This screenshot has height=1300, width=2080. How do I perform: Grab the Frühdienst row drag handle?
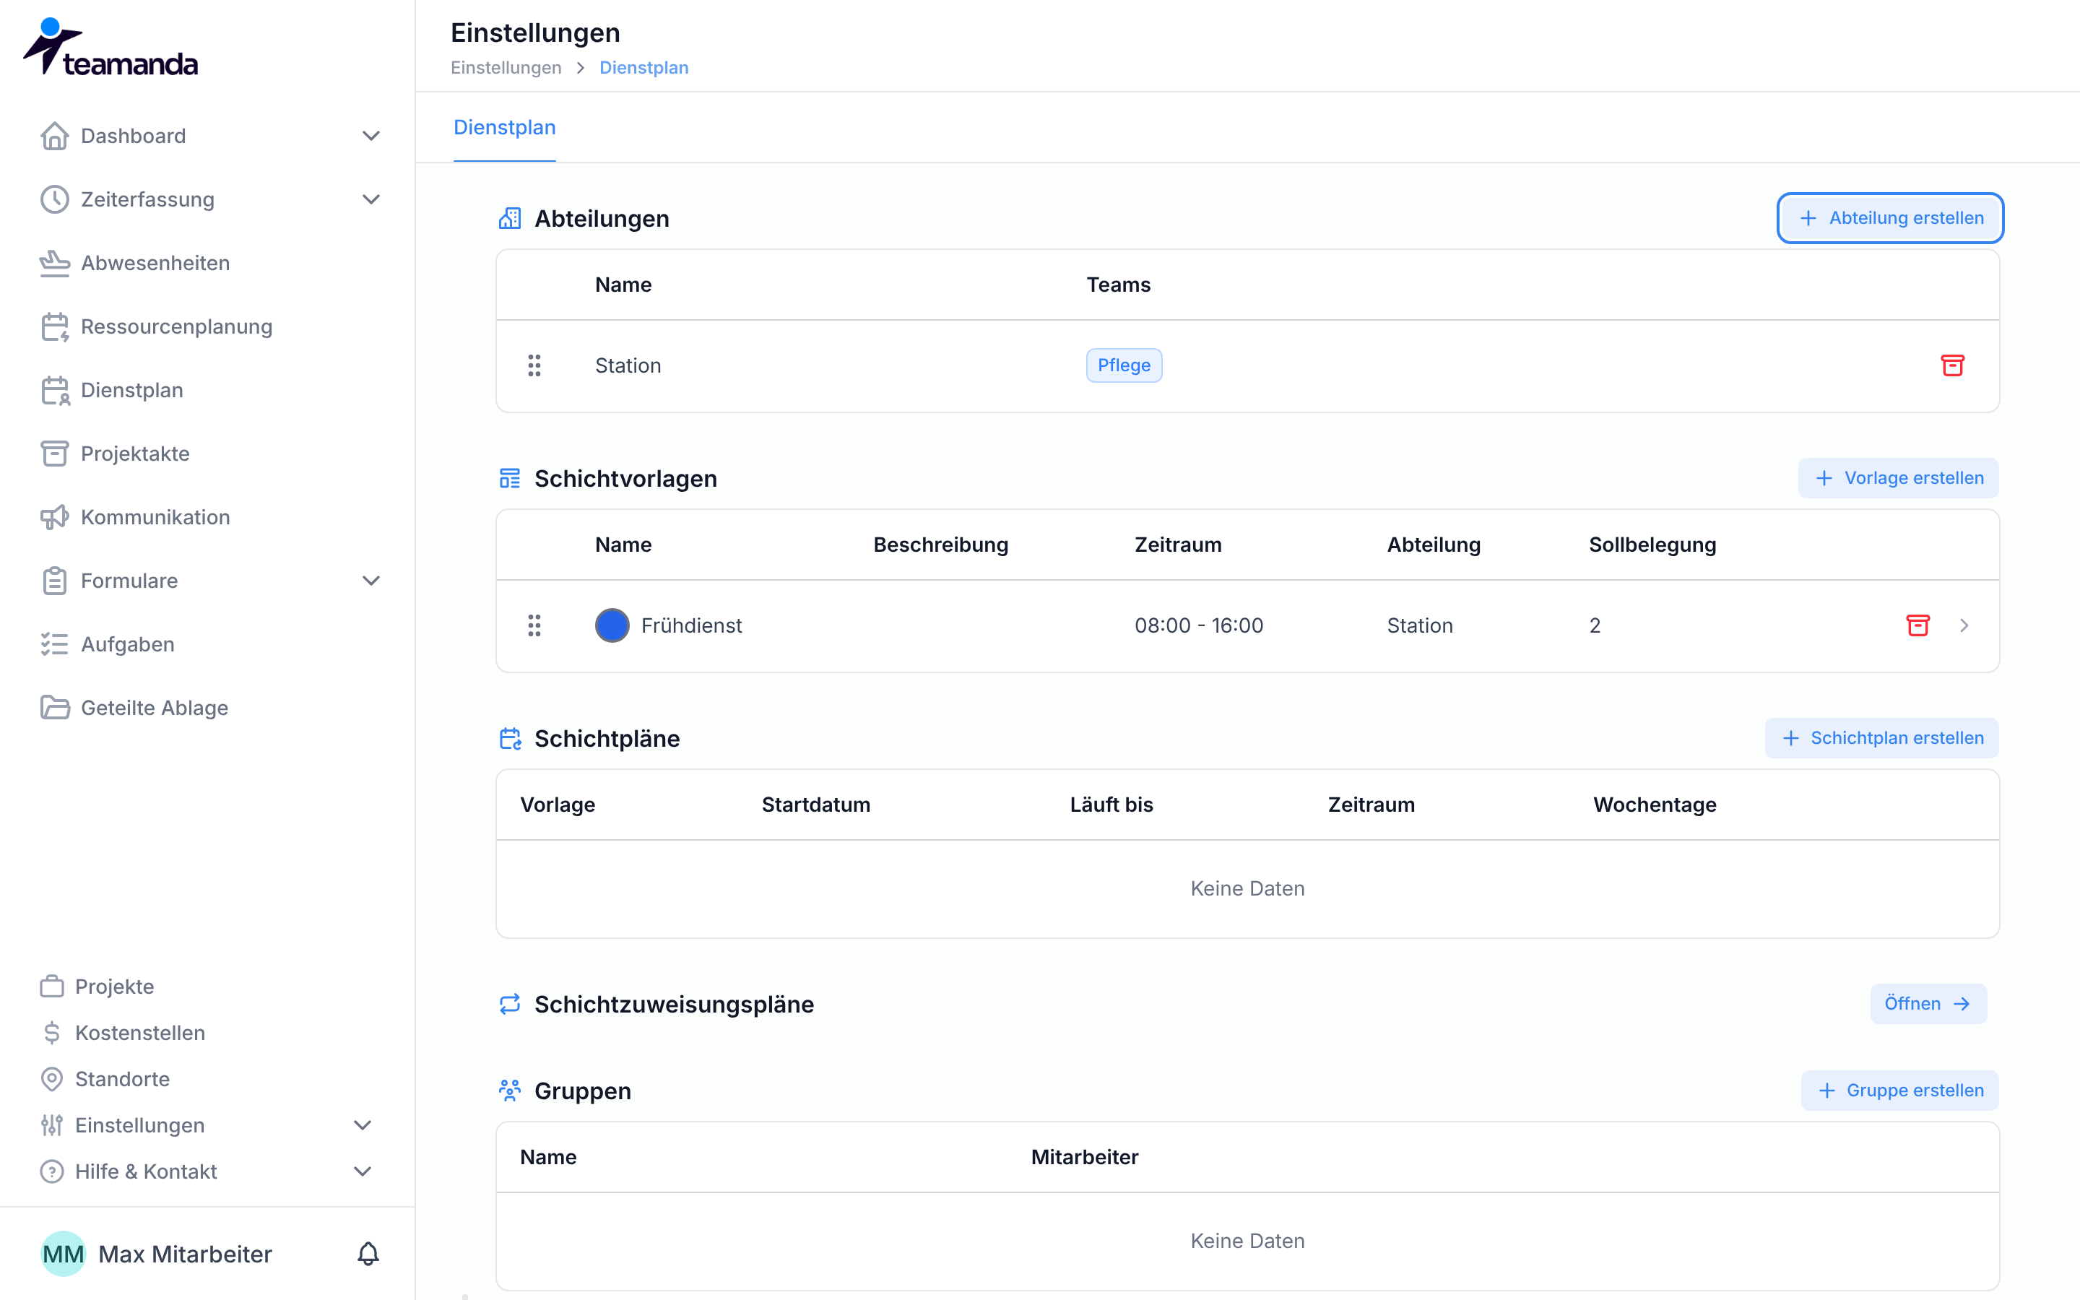coord(534,625)
